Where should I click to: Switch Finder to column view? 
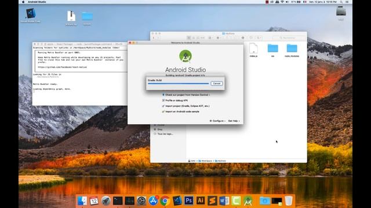coord(198,38)
